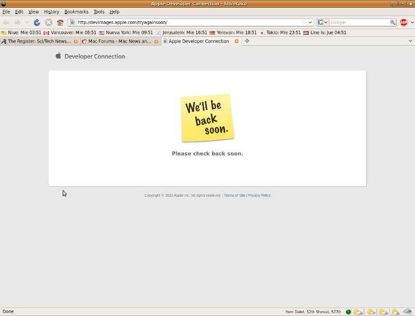Close The Register tab
415x316 pixels.
[76, 42]
